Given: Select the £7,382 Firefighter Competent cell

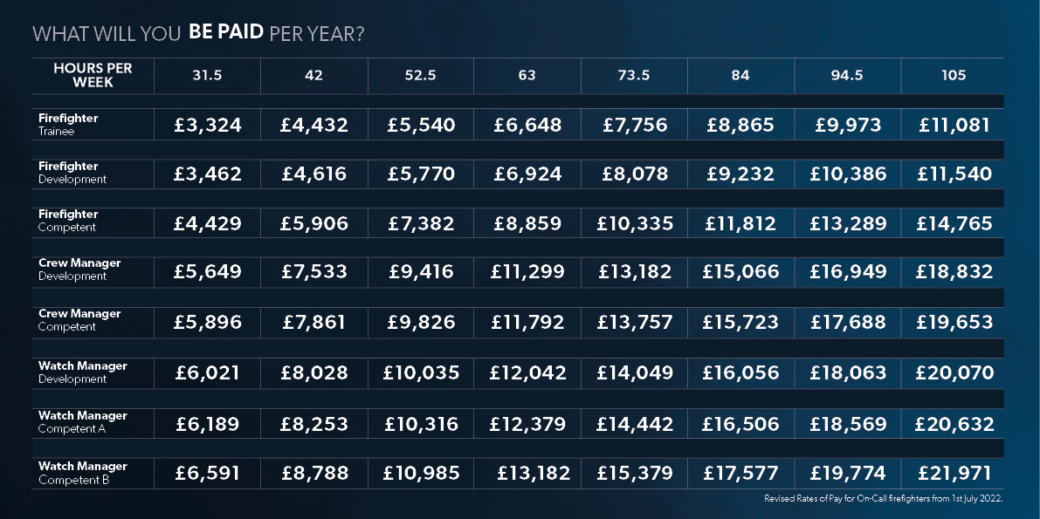Looking at the screenshot, I should [421, 223].
